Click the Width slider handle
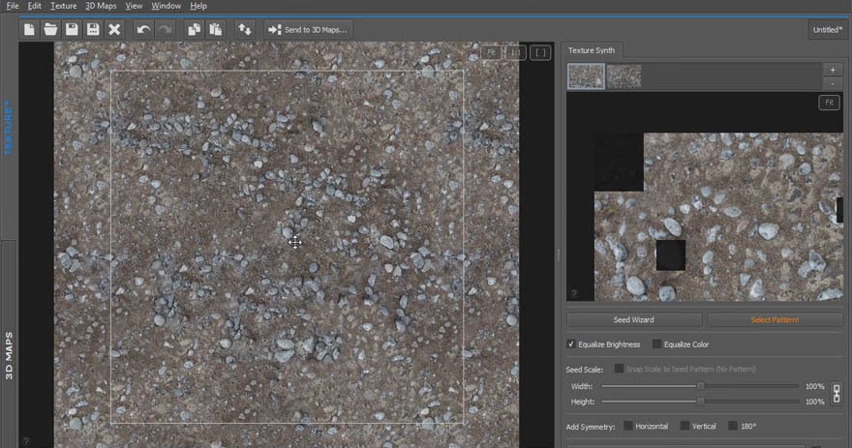 pyautogui.click(x=700, y=386)
